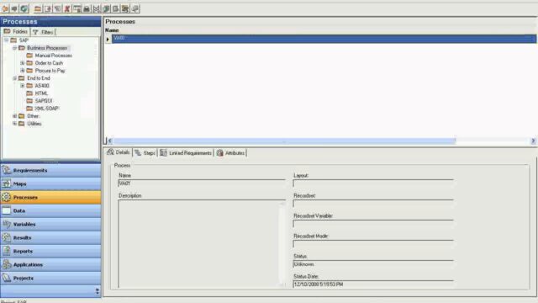The image size is (538, 303).
Task: Click the process list horizontal scrollbar thumb
Action: 284,141
